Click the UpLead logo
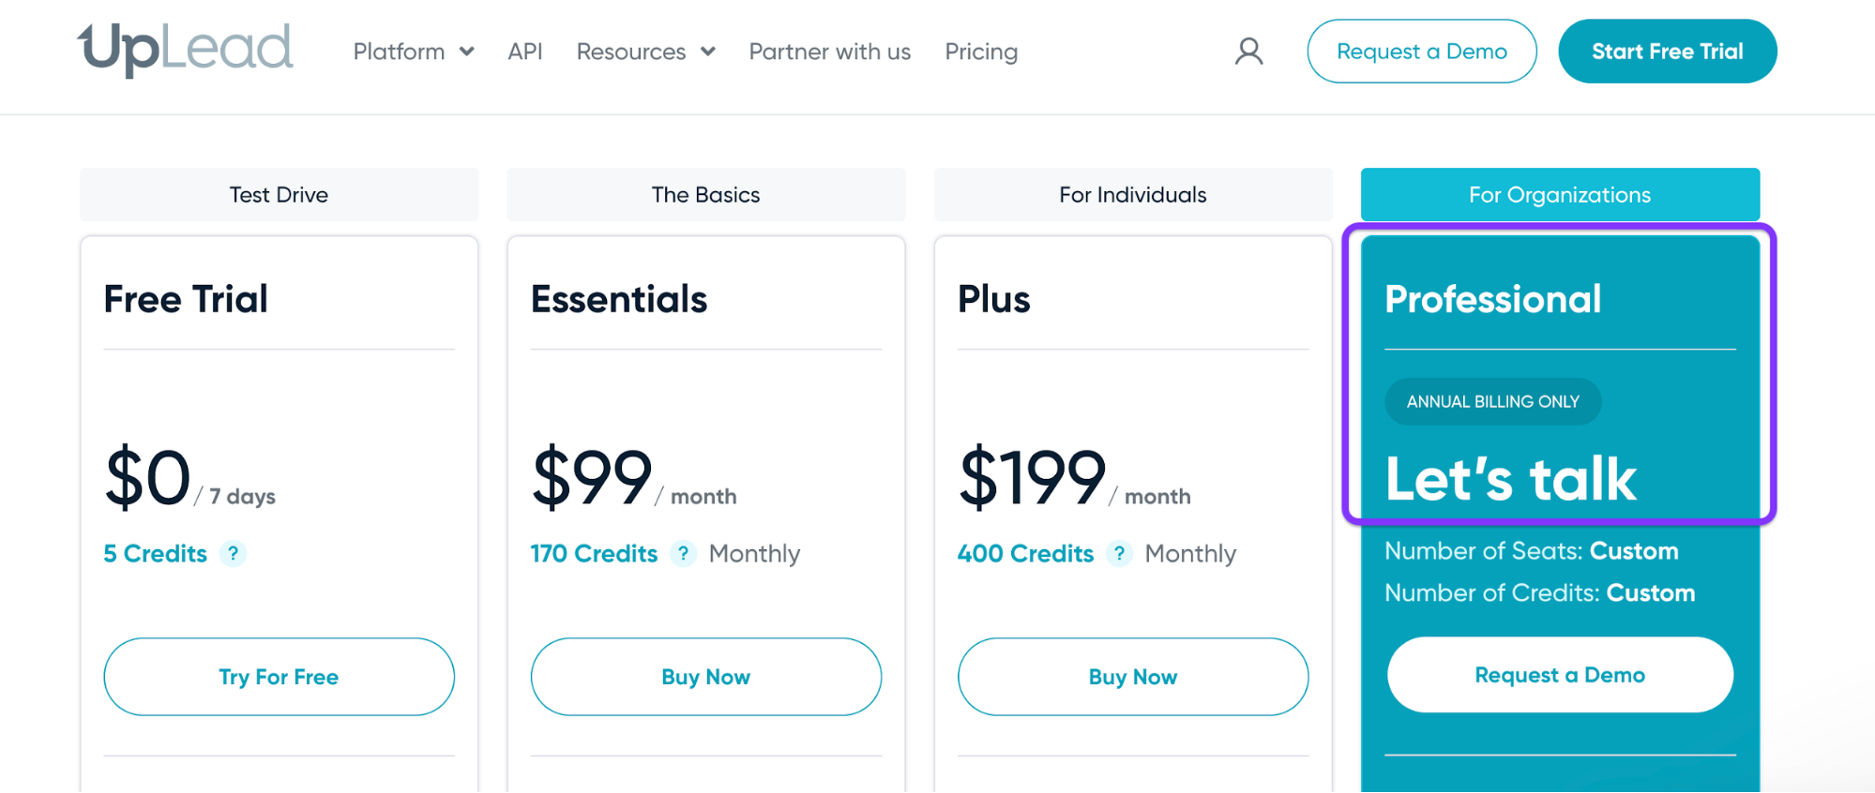The image size is (1875, 793). pyautogui.click(x=185, y=49)
